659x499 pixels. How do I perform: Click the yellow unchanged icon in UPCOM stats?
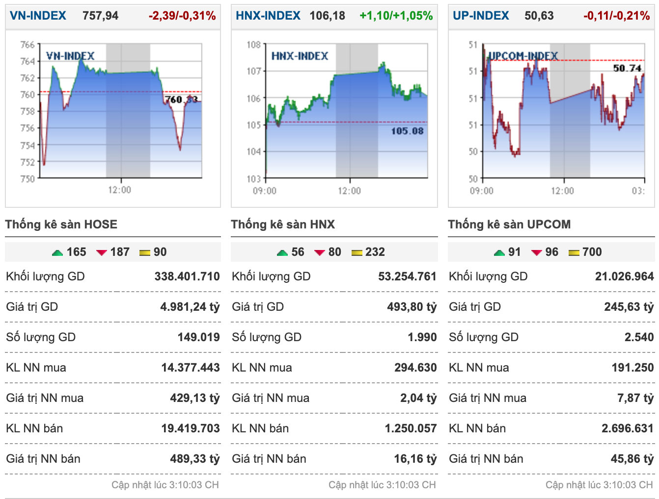tap(574, 253)
